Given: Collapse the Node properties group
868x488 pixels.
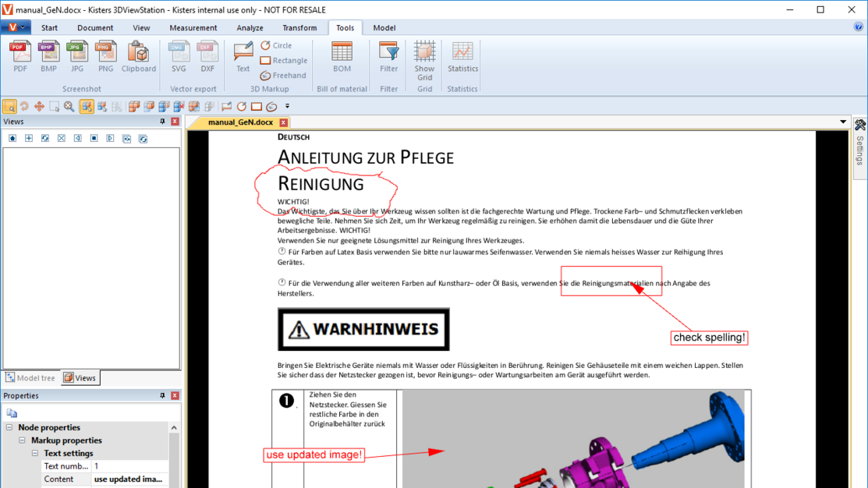Looking at the screenshot, I should click(9, 428).
